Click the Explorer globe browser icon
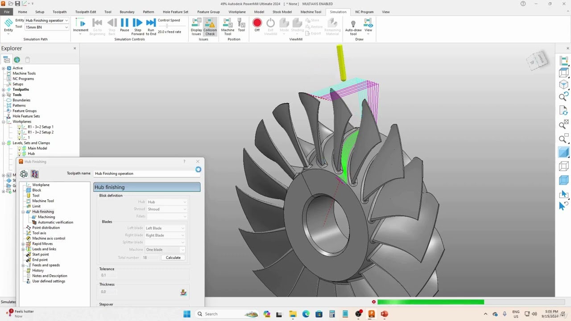Image resolution: width=571 pixels, height=321 pixels. (x=17, y=60)
